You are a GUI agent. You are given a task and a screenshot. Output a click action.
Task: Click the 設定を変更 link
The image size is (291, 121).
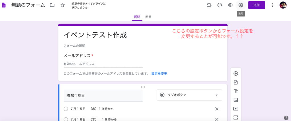pos(159,74)
